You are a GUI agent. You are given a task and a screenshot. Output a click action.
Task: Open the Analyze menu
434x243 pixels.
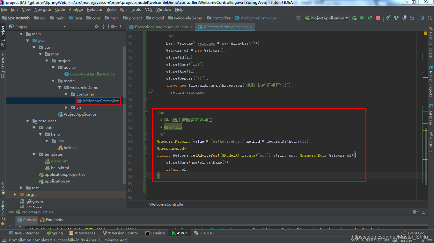(x=76, y=10)
